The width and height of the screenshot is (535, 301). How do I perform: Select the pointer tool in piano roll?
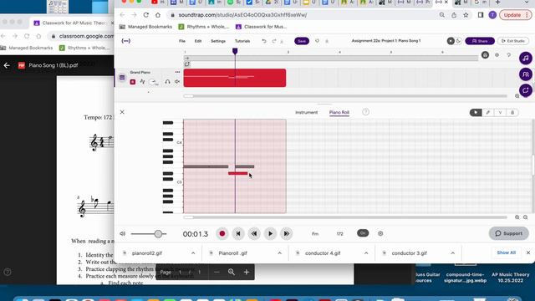pos(476,112)
